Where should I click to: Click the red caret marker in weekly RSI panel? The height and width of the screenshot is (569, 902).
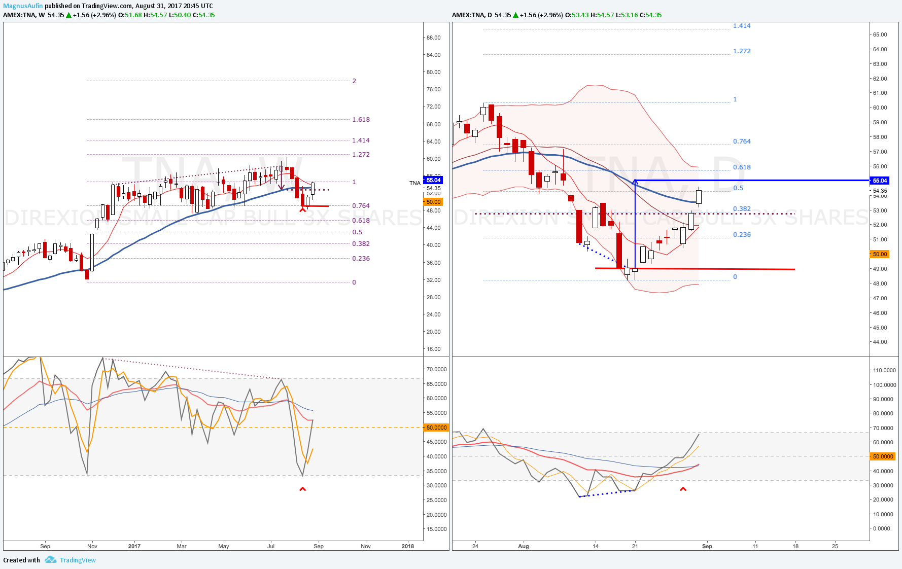[x=303, y=489]
